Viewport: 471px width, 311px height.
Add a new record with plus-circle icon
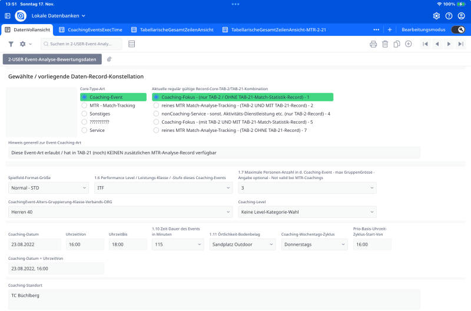pos(409,44)
